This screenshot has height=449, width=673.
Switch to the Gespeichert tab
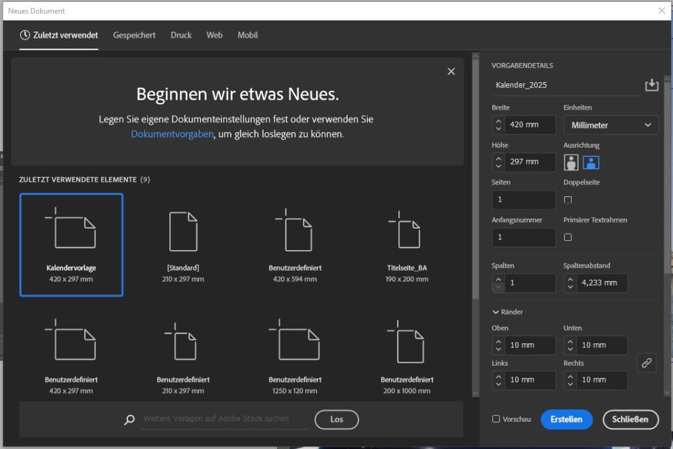[134, 35]
